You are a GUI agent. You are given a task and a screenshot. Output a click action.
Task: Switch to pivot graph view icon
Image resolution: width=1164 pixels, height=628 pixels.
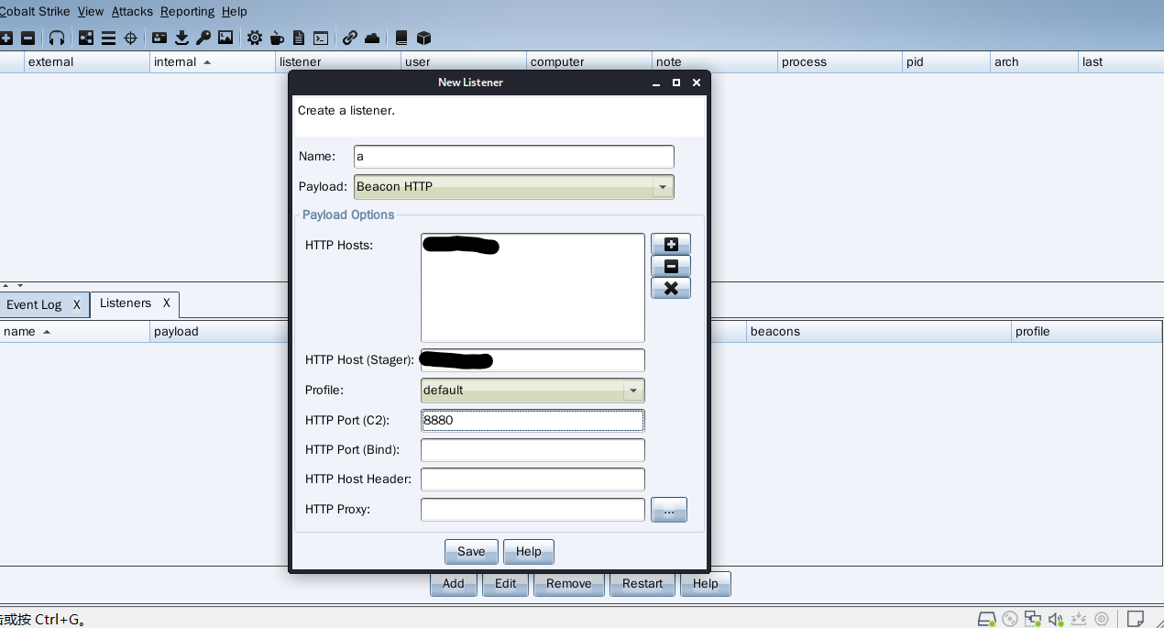coord(86,39)
